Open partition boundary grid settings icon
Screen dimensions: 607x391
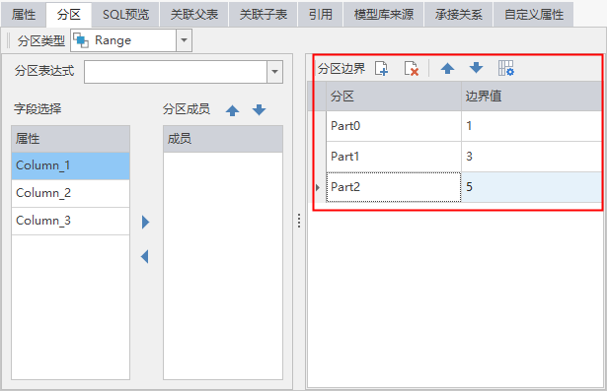[x=506, y=68]
